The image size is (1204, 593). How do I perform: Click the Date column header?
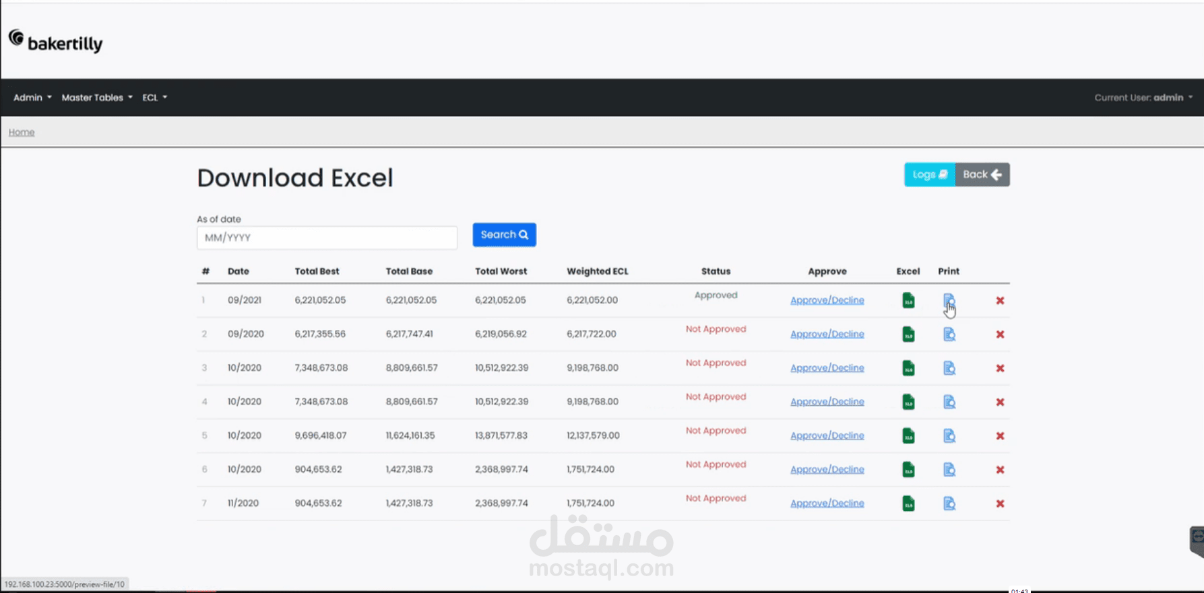(239, 271)
